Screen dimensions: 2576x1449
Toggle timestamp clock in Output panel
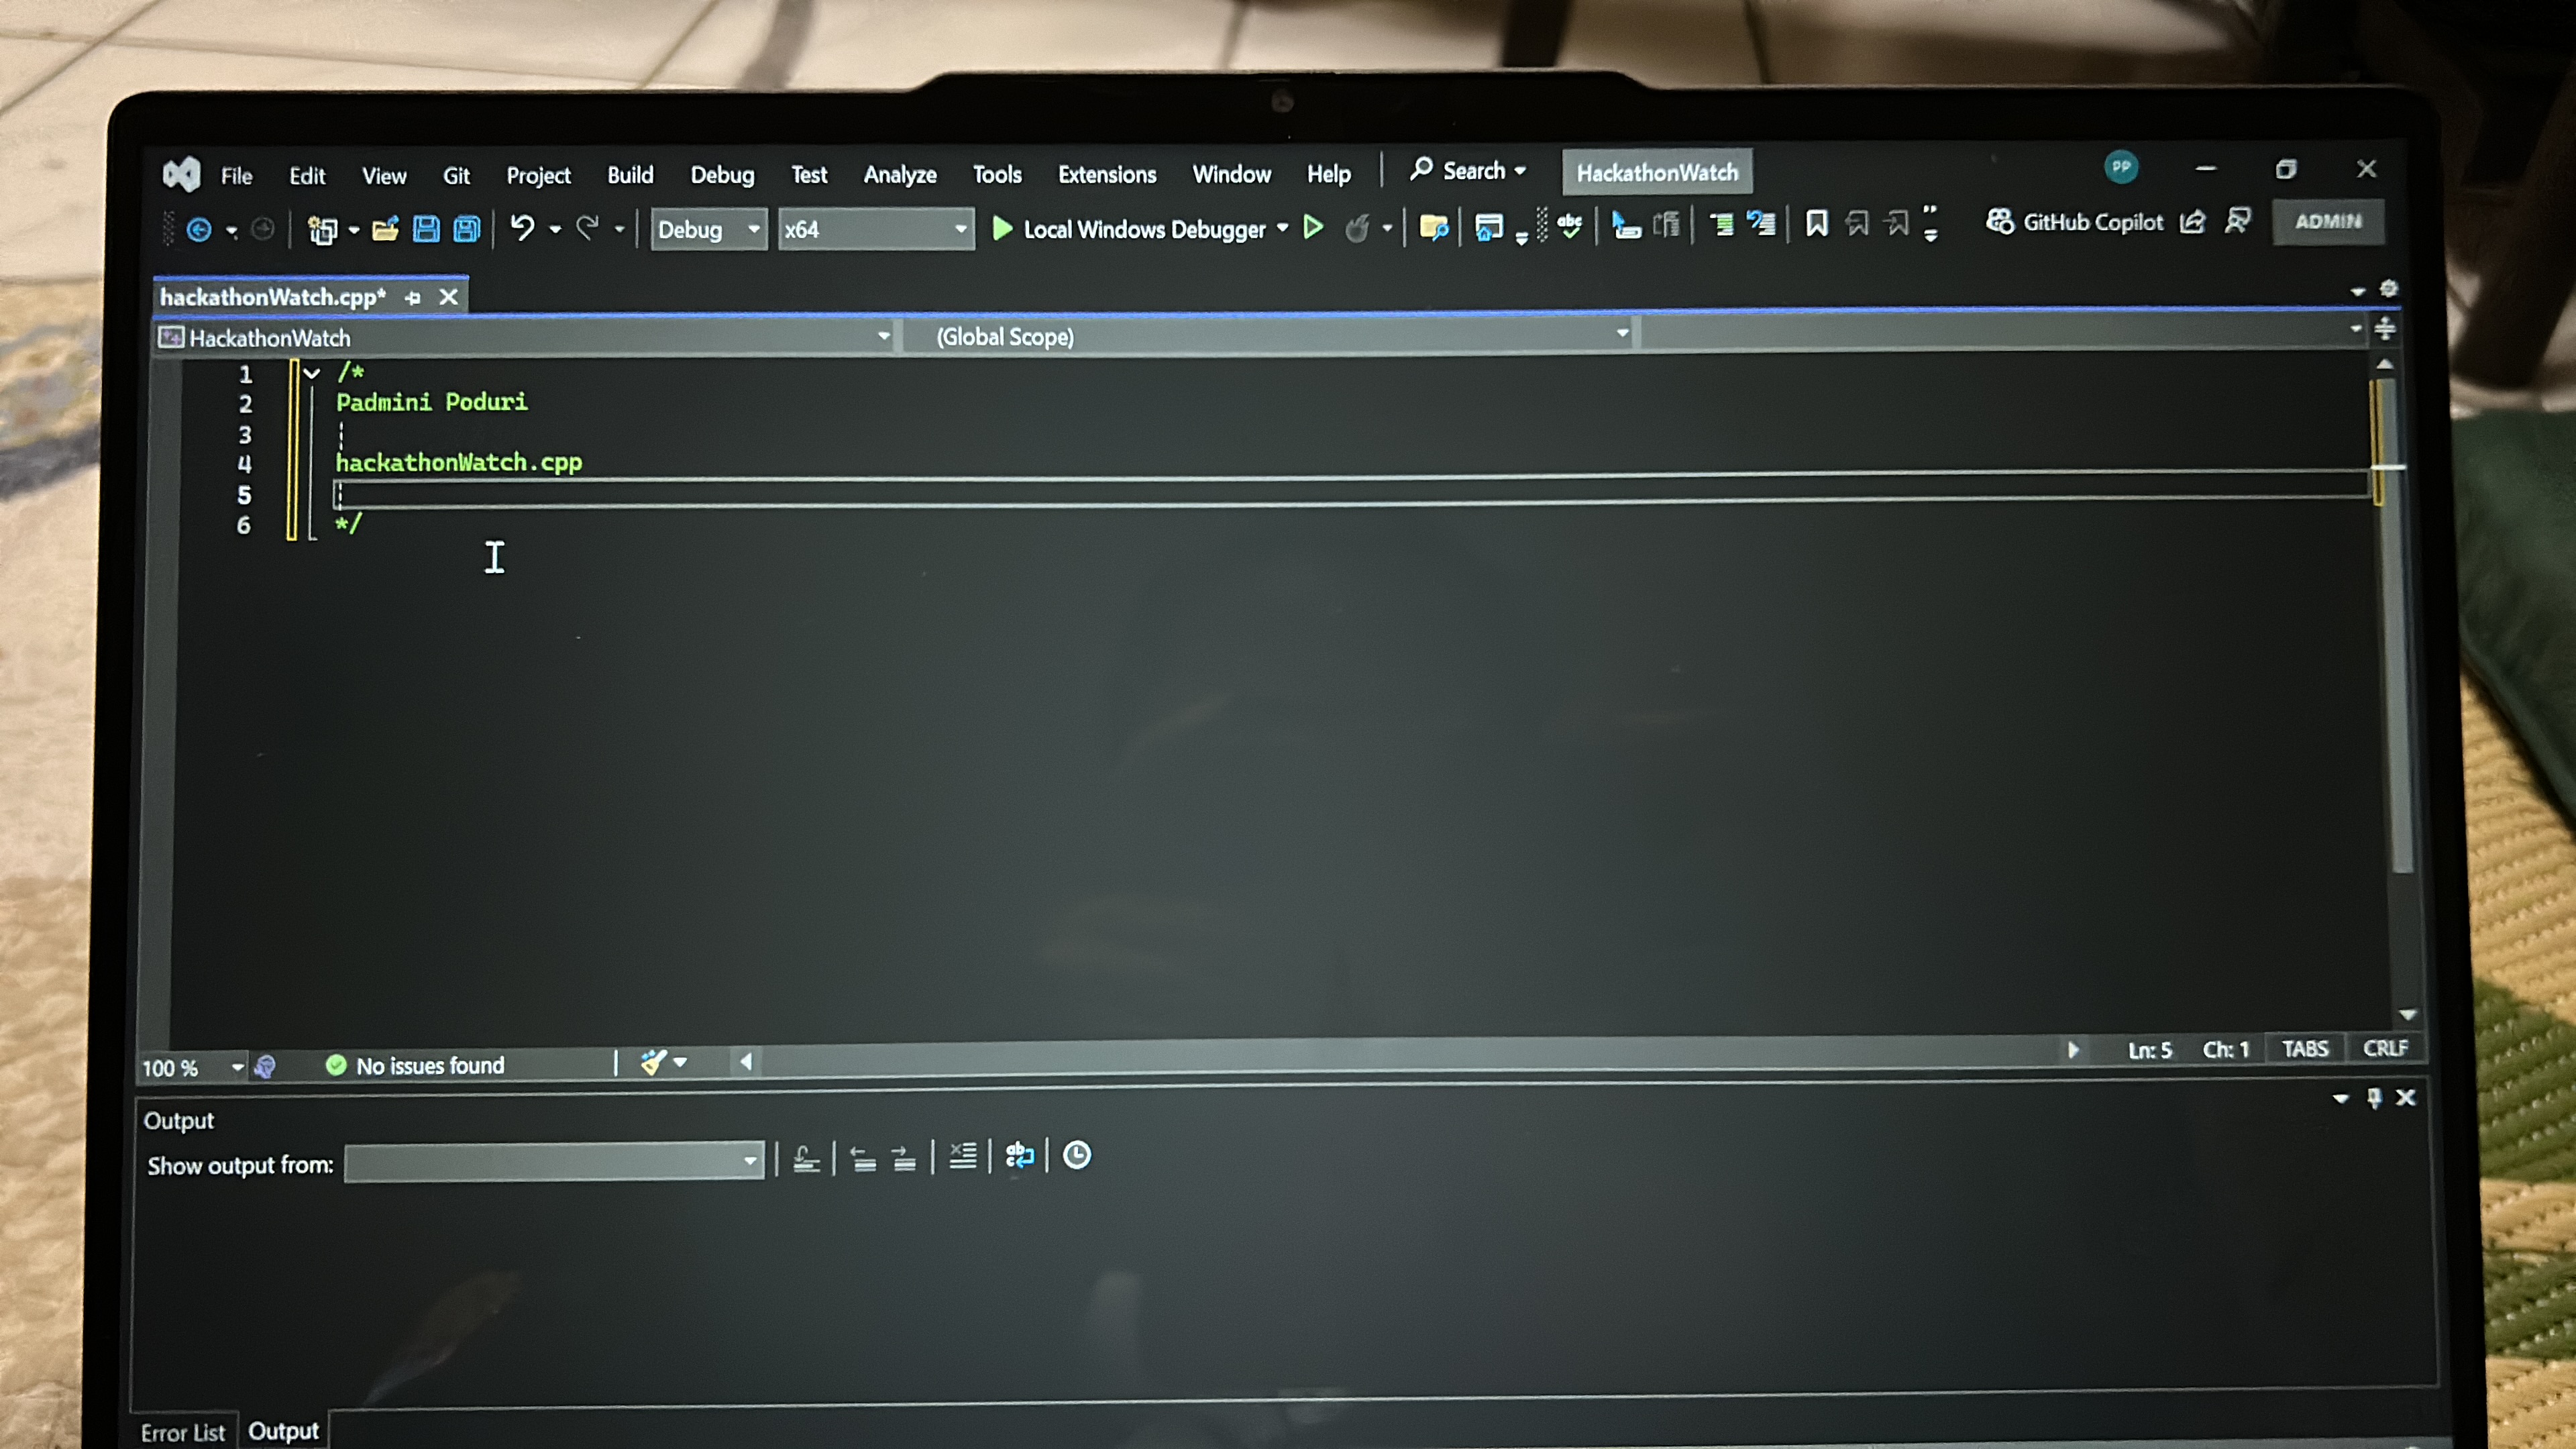pos(1076,1156)
